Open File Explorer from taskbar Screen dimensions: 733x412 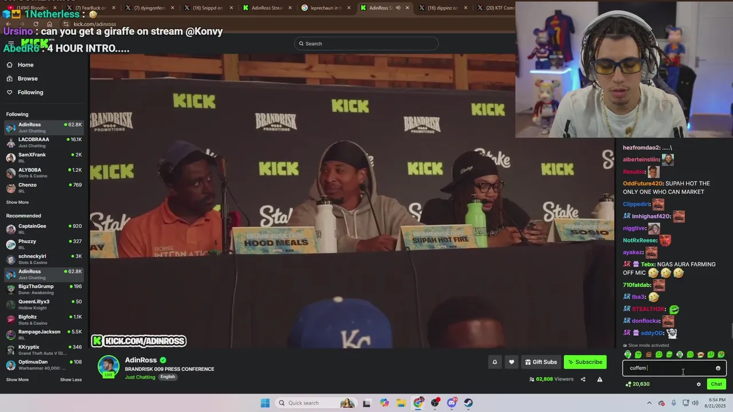[x=401, y=403]
